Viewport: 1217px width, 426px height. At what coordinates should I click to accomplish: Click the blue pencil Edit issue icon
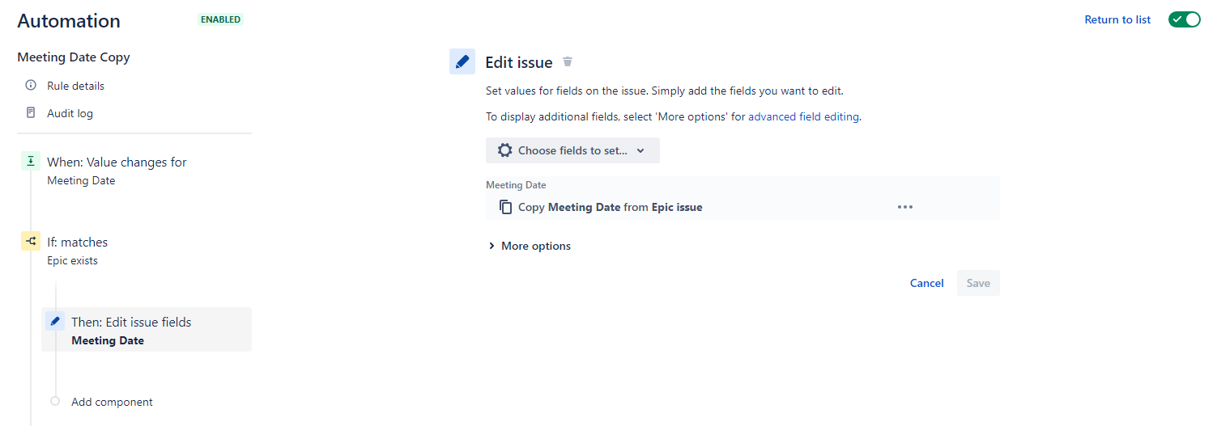point(462,61)
